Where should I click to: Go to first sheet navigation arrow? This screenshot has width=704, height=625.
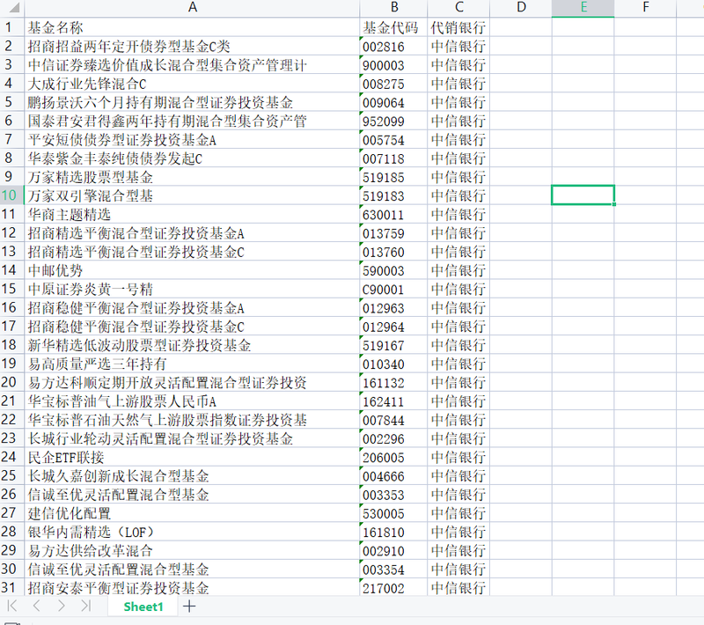(x=12, y=607)
